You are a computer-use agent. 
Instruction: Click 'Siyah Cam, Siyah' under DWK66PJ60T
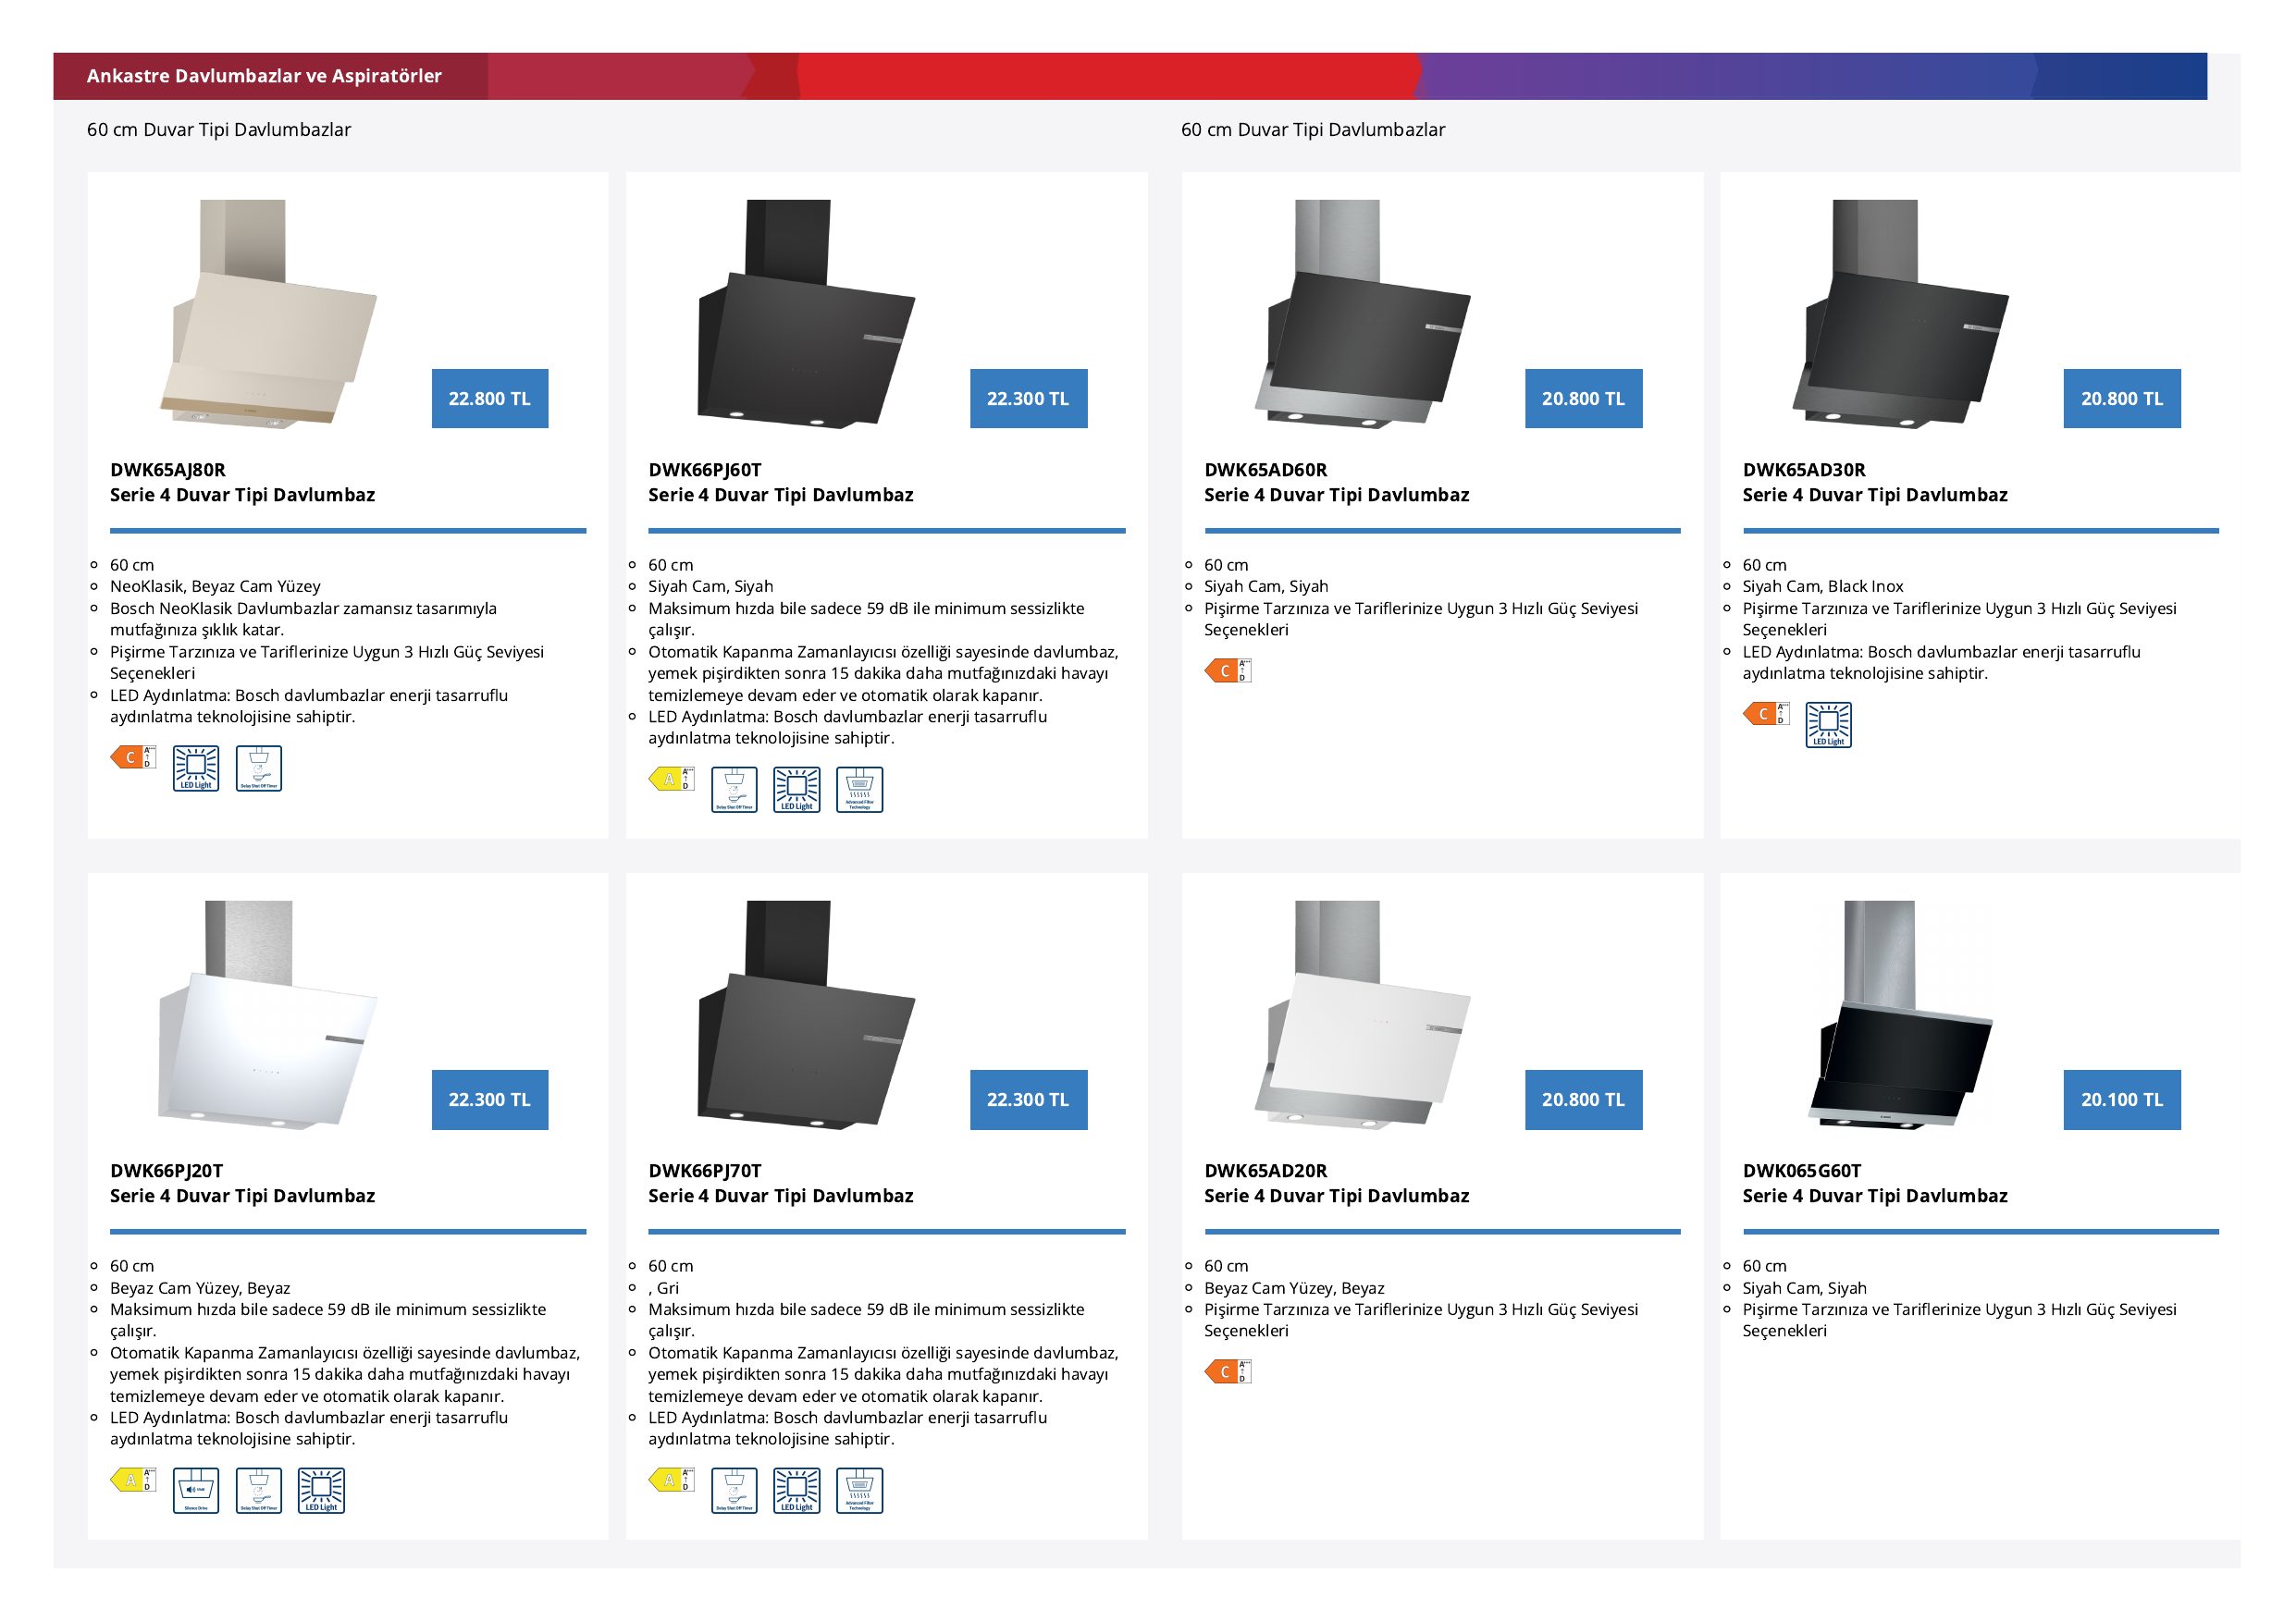[x=711, y=586]
